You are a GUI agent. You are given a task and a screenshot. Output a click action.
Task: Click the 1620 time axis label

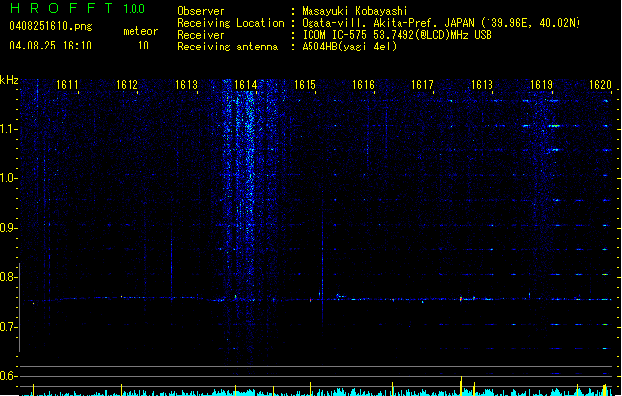600,85
